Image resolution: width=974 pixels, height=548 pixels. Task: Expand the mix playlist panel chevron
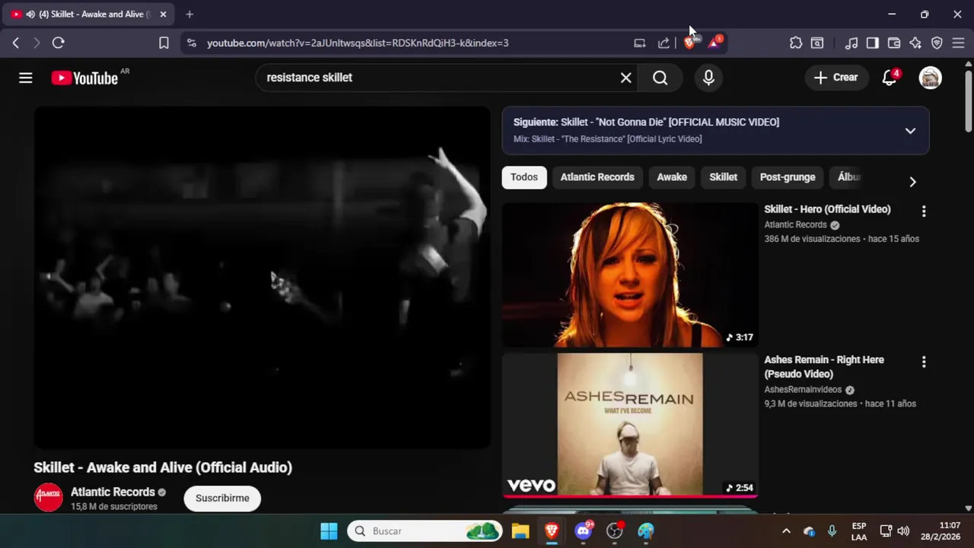[x=910, y=130]
